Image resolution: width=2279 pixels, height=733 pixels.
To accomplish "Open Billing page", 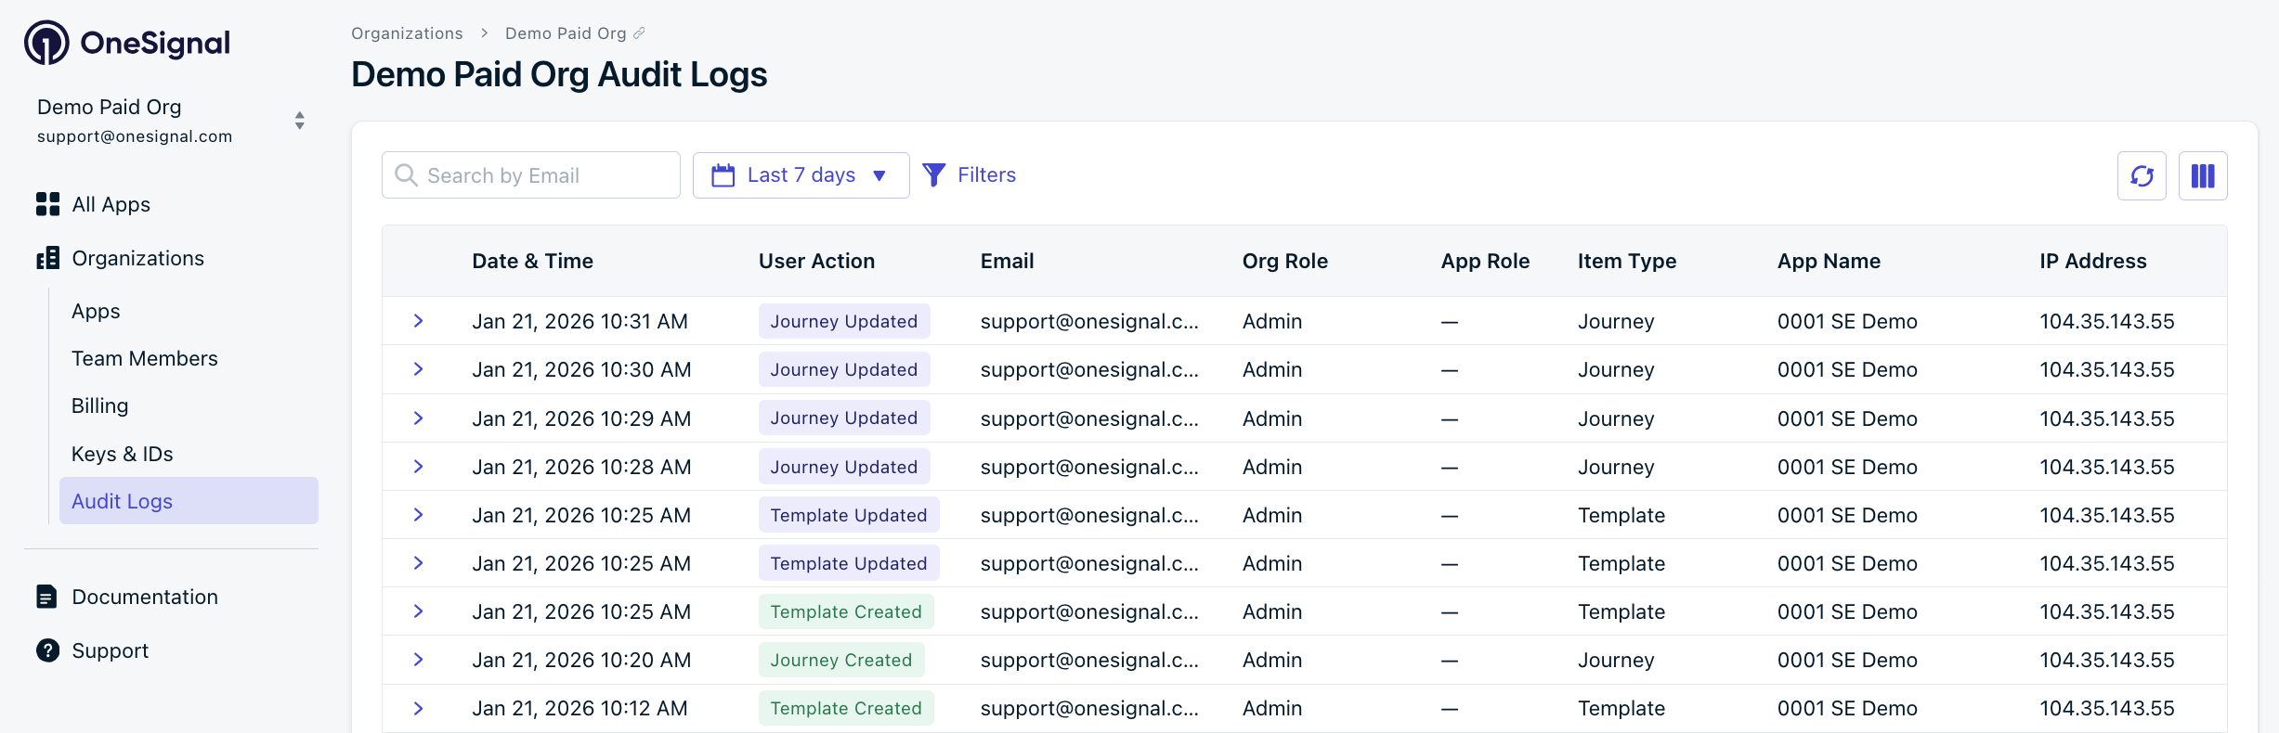I will click(100, 405).
